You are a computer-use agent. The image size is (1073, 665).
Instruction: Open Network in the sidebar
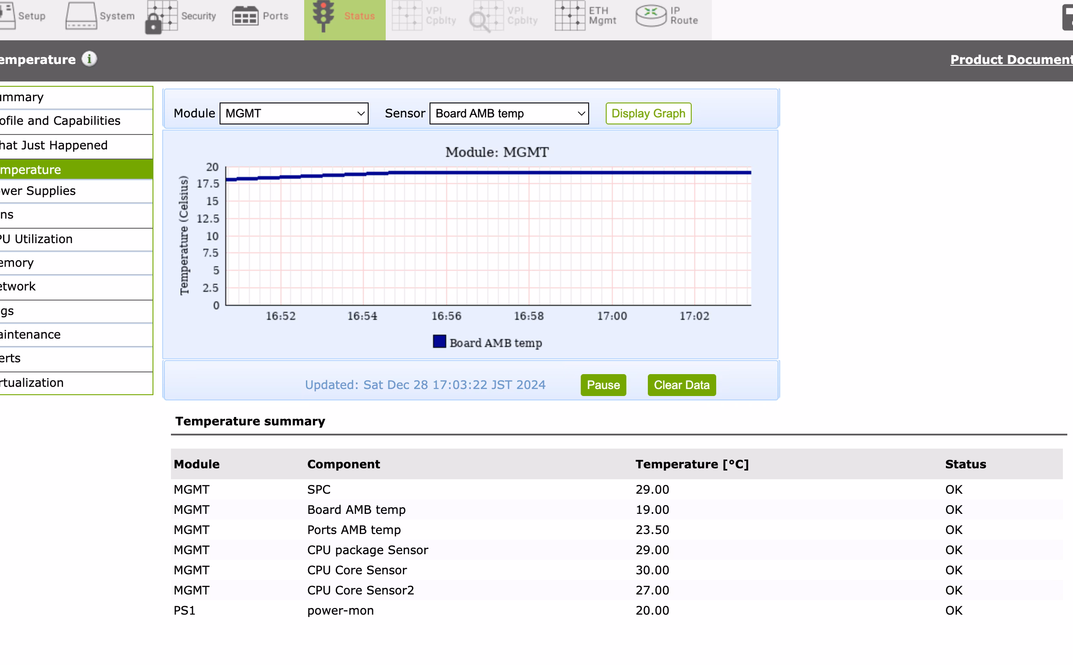[x=76, y=287]
